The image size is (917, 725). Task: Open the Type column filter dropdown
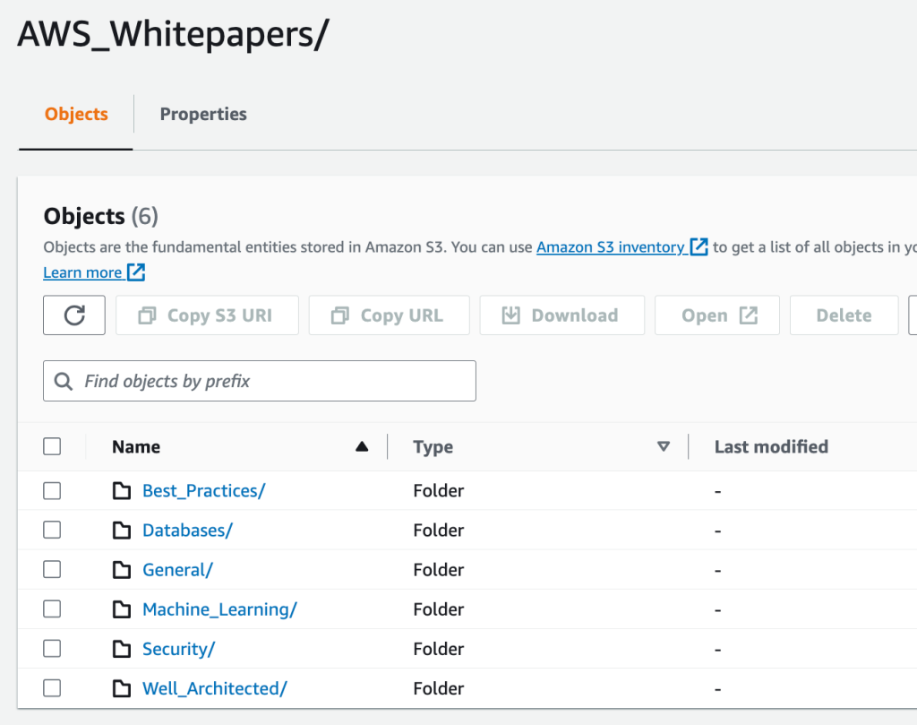point(664,445)
